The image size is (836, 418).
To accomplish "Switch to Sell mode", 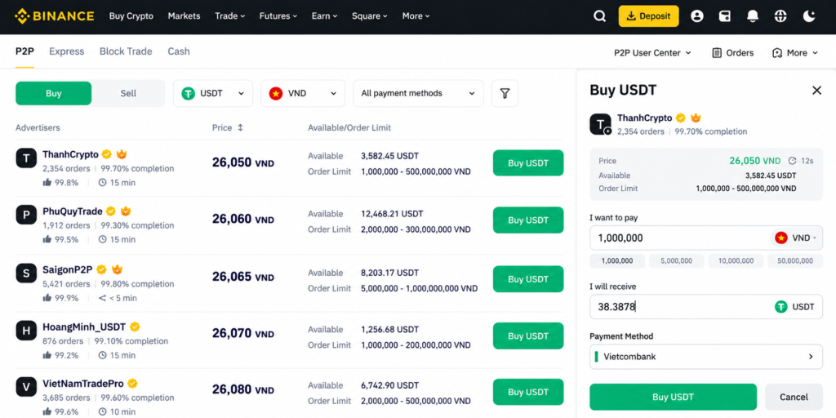I will 128,93.
